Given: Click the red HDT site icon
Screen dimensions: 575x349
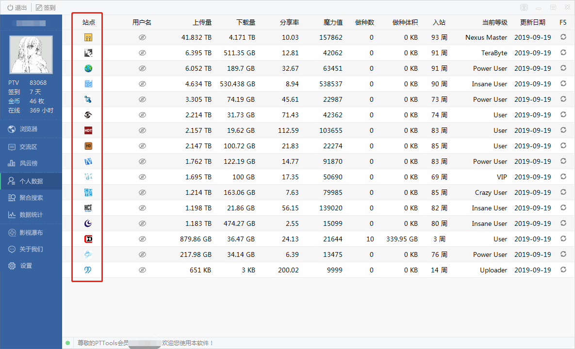Looking at the screenshot, I should [x=88, y=130].
